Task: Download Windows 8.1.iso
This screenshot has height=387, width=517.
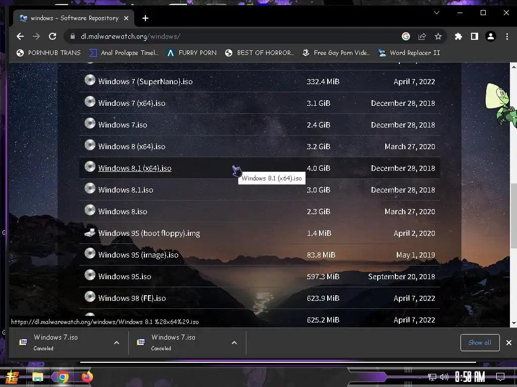Action: (x=126, y=190)
